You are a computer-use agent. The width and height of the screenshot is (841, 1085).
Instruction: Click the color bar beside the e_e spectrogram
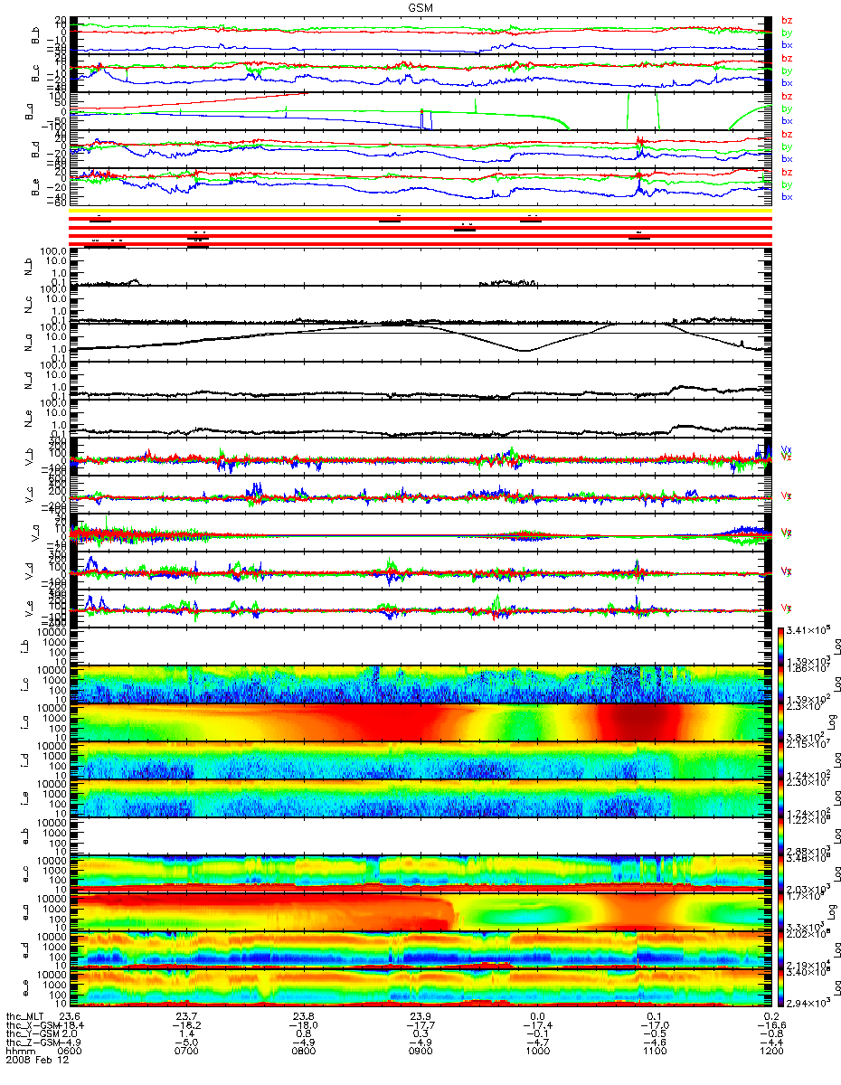click(x=782, y=988)
